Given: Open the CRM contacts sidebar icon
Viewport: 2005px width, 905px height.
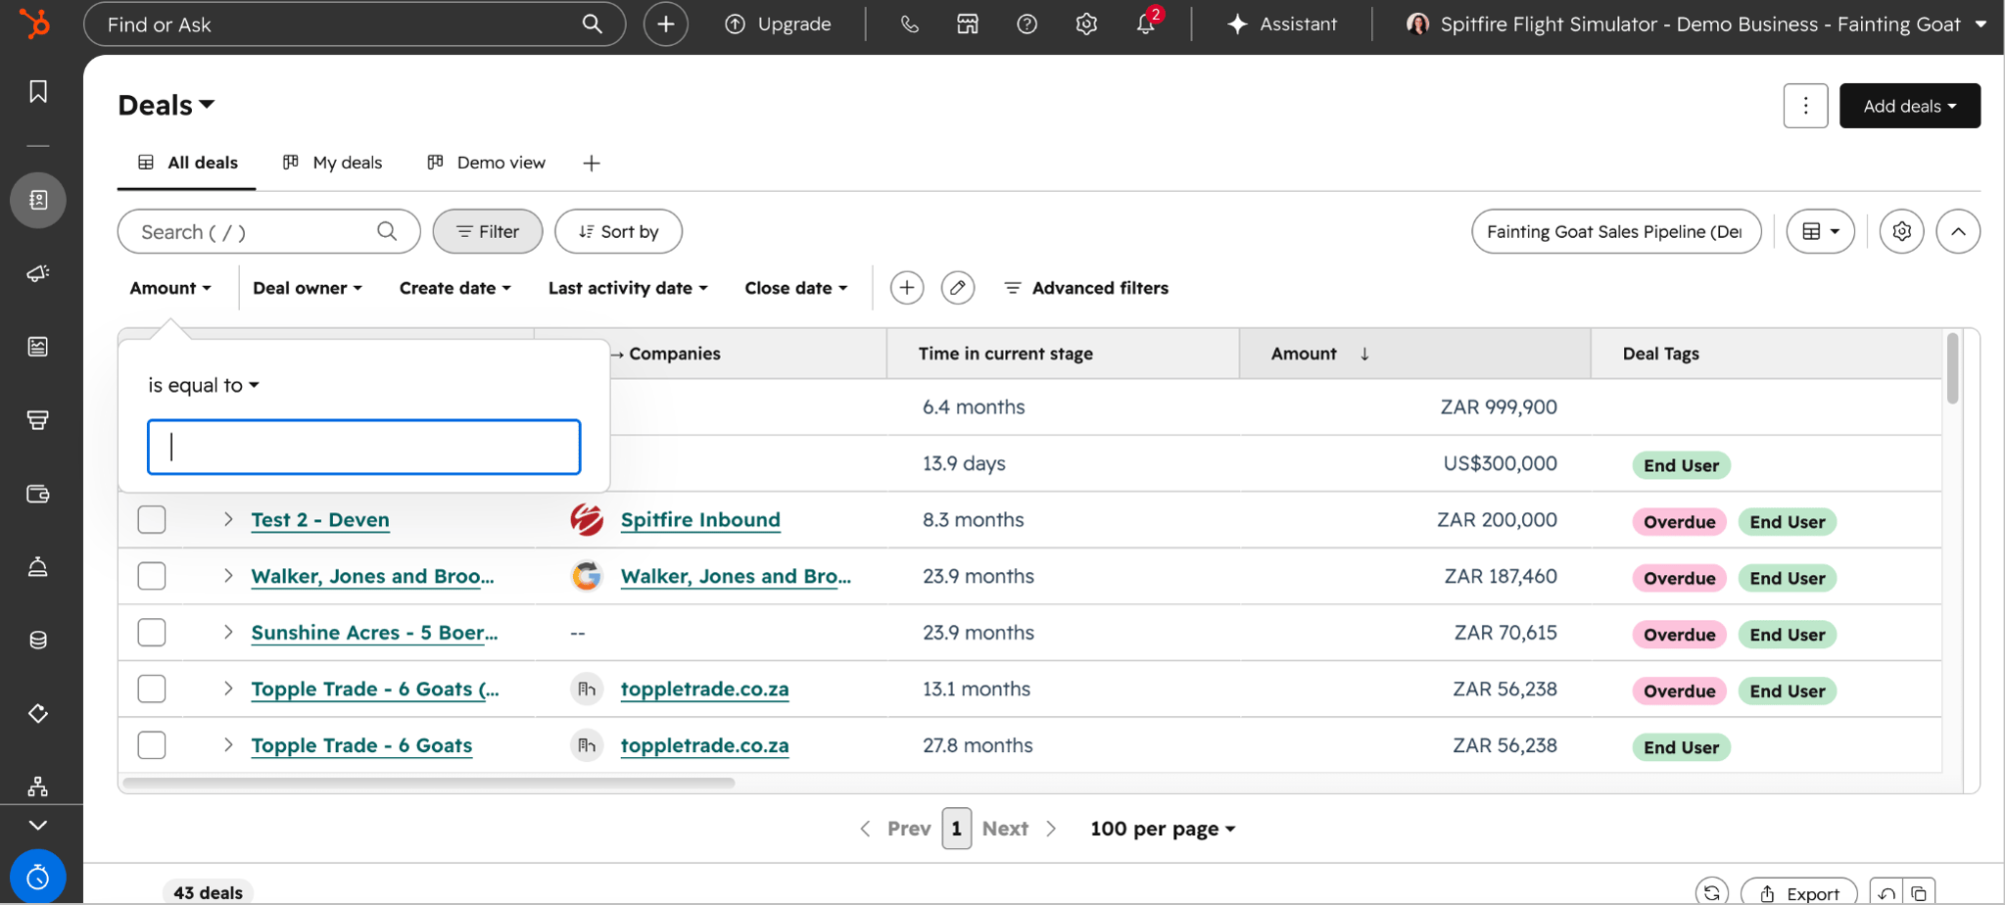Looking at the screenshot, I should pyautogui.click(x=38, y=200).
